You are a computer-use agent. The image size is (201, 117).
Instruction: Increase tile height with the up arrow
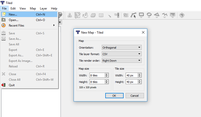click(x=139, y=81)
